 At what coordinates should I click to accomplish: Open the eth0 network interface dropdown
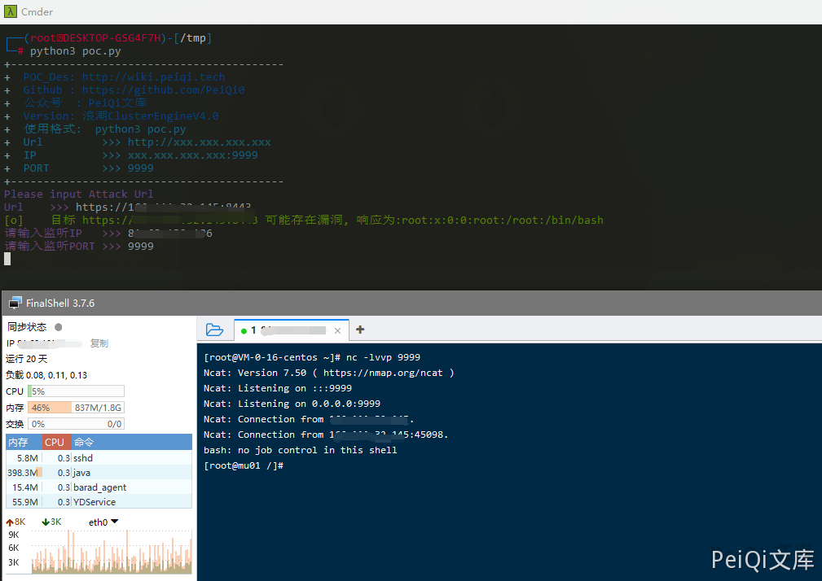pos(103,522)
